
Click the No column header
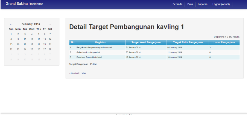pyautogui.click(x=72, y=42)
